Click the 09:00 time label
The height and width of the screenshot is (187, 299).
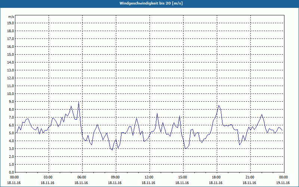pos(116,177)
